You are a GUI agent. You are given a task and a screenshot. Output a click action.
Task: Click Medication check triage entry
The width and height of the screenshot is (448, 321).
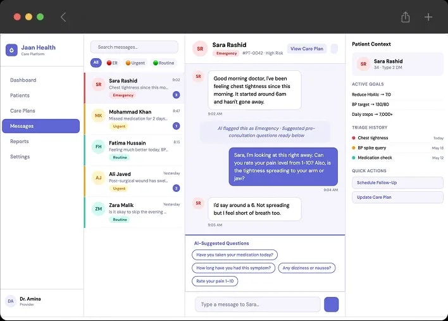397,158
